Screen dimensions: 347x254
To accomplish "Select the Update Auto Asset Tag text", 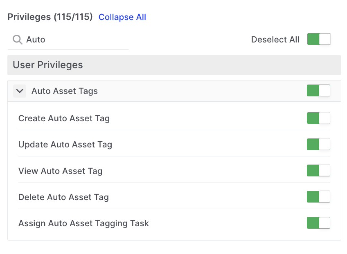I will (x=65, y=145).
